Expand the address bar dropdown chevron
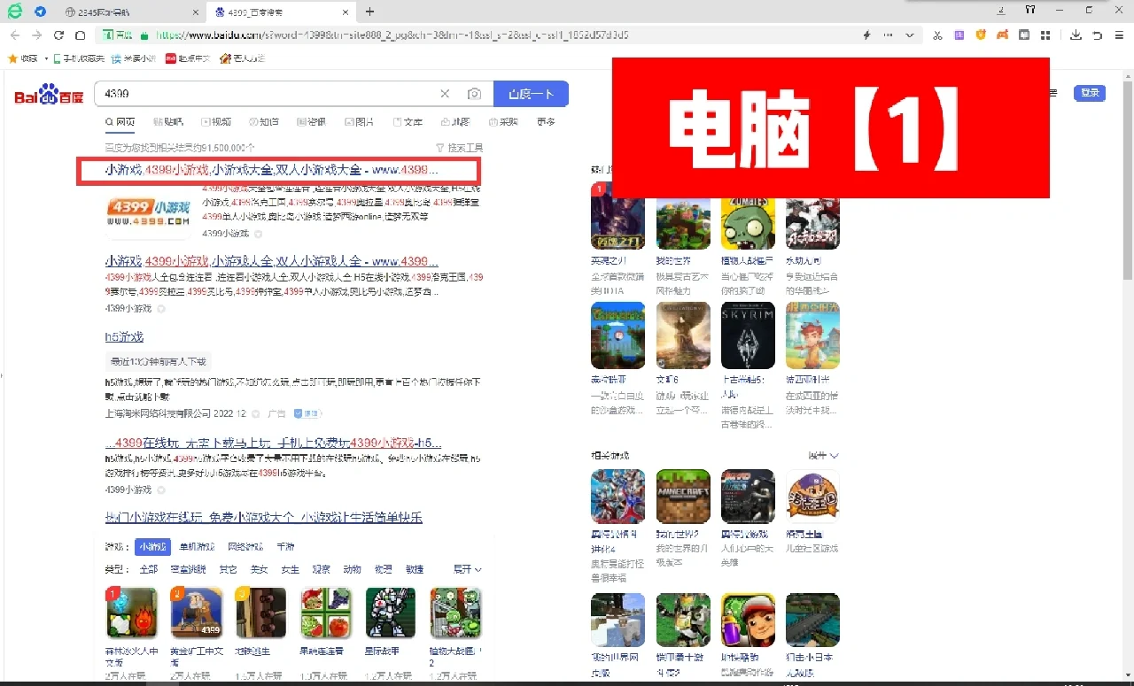 pos(909,35)
